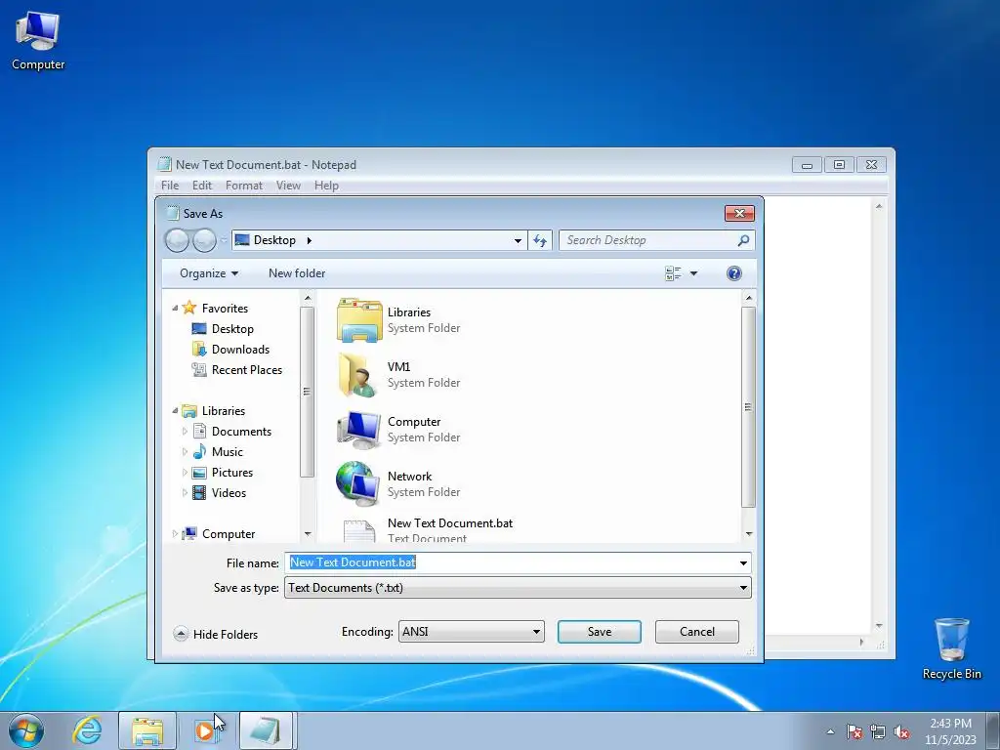Viewport: 1000px width, 750px height.
Task: Open the address bar previous locations dropdown
Action: (x=518, y=240)
